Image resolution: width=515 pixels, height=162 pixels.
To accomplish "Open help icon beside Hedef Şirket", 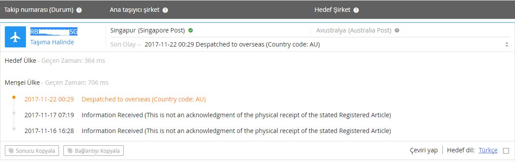I will 356,10.
